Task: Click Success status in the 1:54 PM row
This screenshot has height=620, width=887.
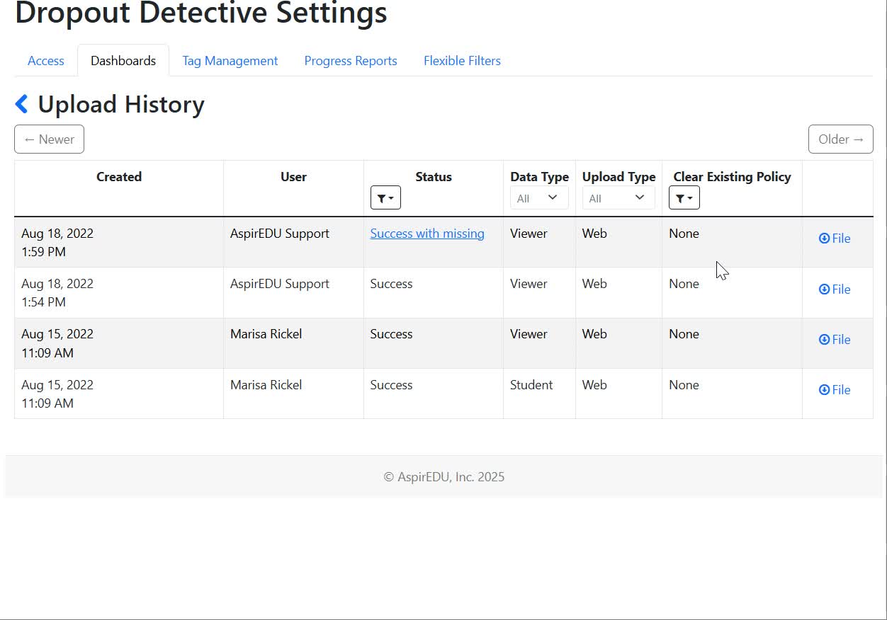Action: pyautogui.click(x=391, y=284)
